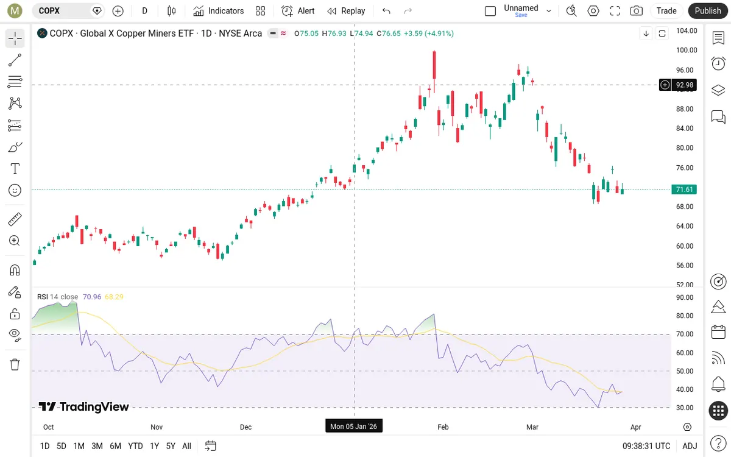Toggle magnet mode for drawings
Viewport: 731px width, 457px height.
coord(15,269)
